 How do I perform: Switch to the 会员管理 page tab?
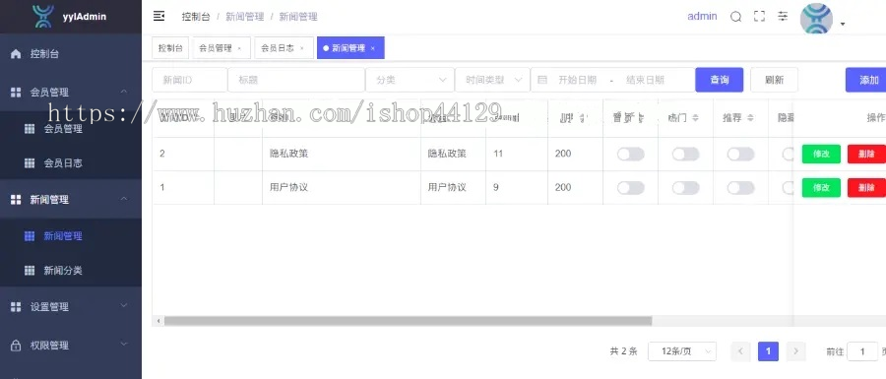tap(221, 48)
